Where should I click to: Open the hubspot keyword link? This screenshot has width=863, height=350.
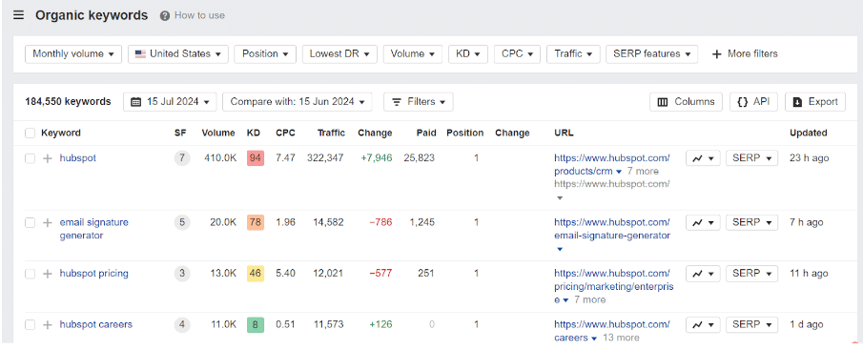77,158
